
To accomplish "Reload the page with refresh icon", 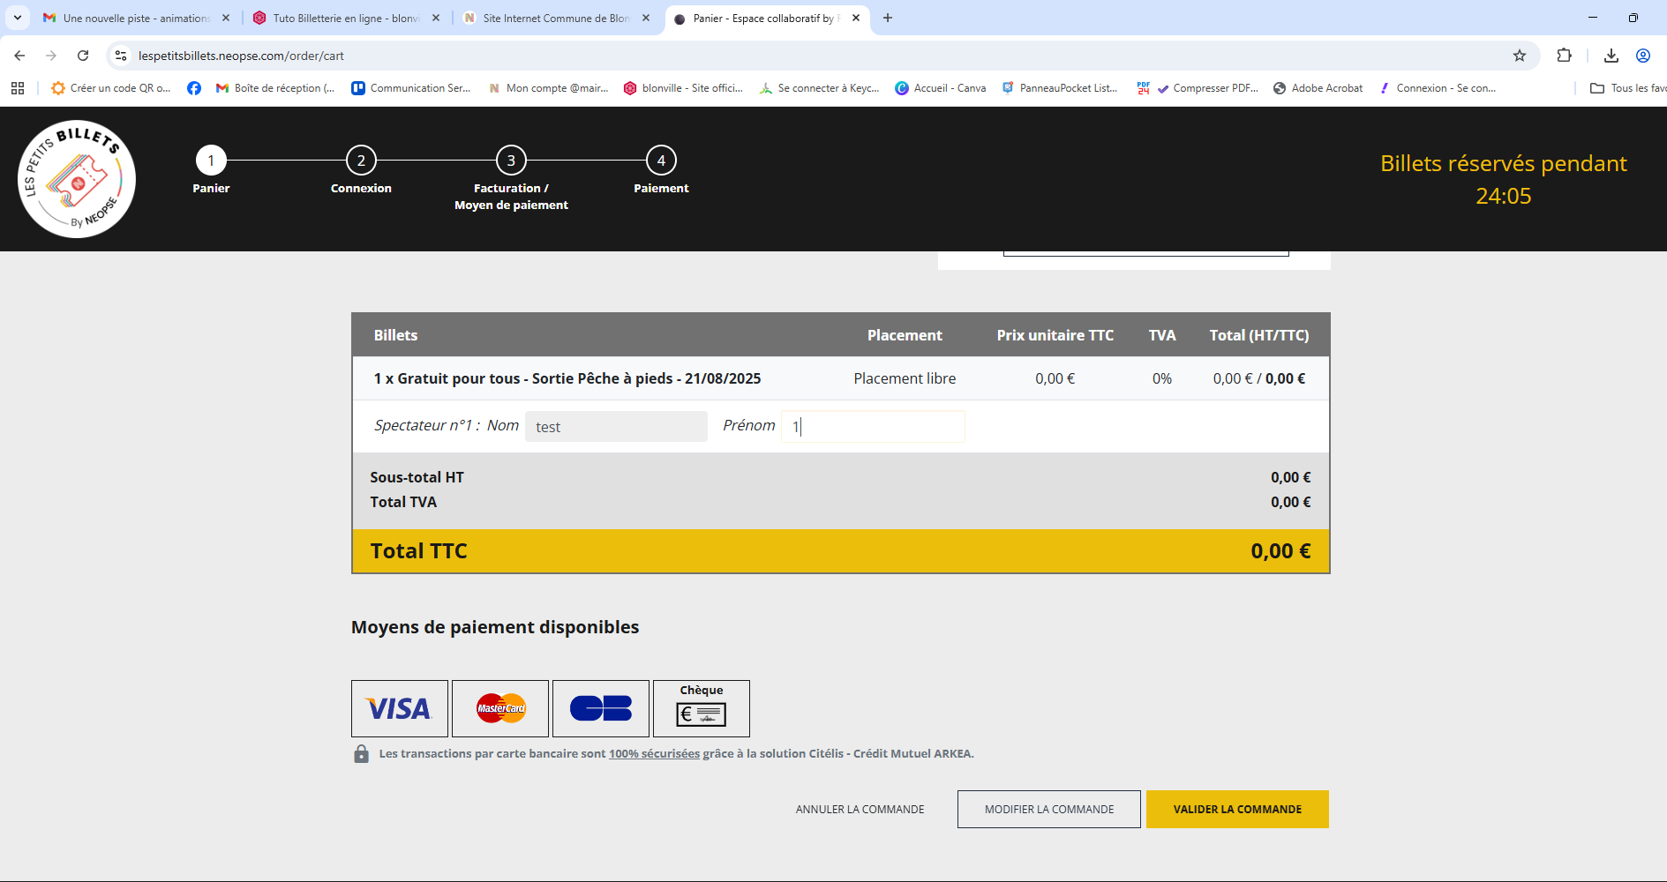I will (x=83, y=56).
